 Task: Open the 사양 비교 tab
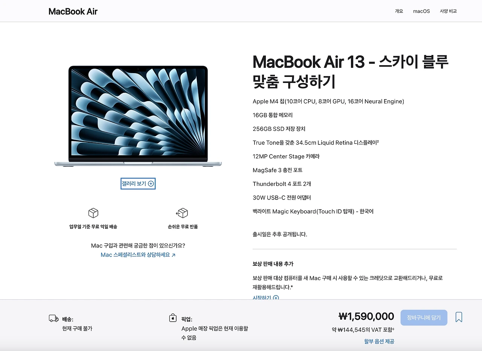point(448,11)
